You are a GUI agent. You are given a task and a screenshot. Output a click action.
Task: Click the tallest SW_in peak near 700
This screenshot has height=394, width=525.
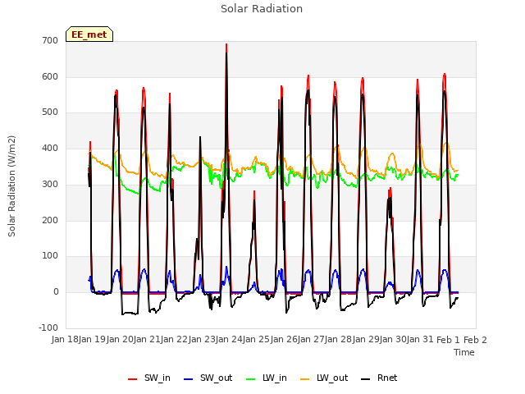click(x=226, y=44)
